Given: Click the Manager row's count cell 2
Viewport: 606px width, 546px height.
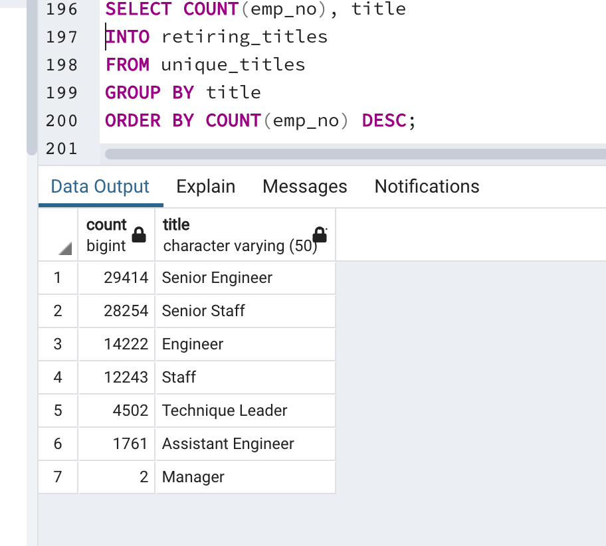Looking at the screenshot, I should [116, 477].
